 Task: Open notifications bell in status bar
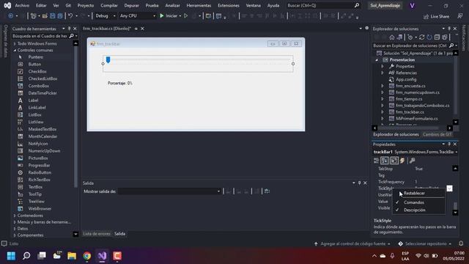pyautogui.click(x=461, y=243)
